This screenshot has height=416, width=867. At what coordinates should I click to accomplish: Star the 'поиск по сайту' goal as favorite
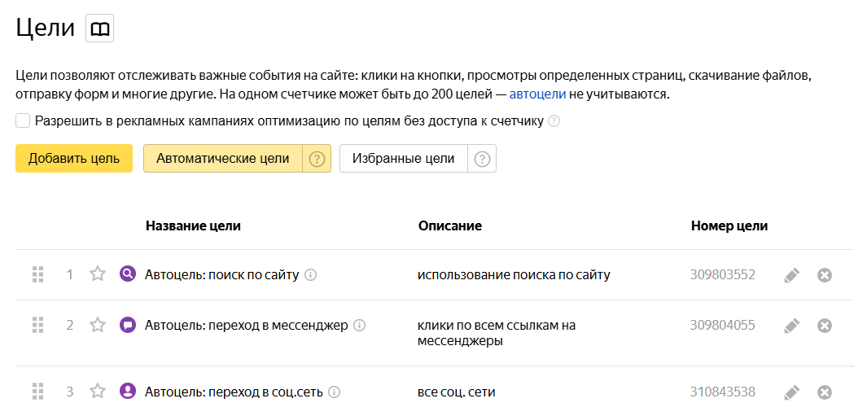[98, 274]
